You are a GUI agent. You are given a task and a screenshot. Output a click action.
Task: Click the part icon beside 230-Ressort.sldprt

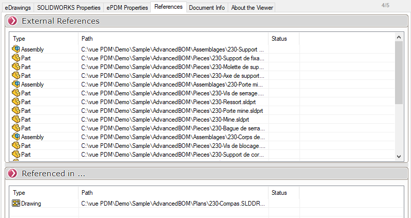point(16,102)
